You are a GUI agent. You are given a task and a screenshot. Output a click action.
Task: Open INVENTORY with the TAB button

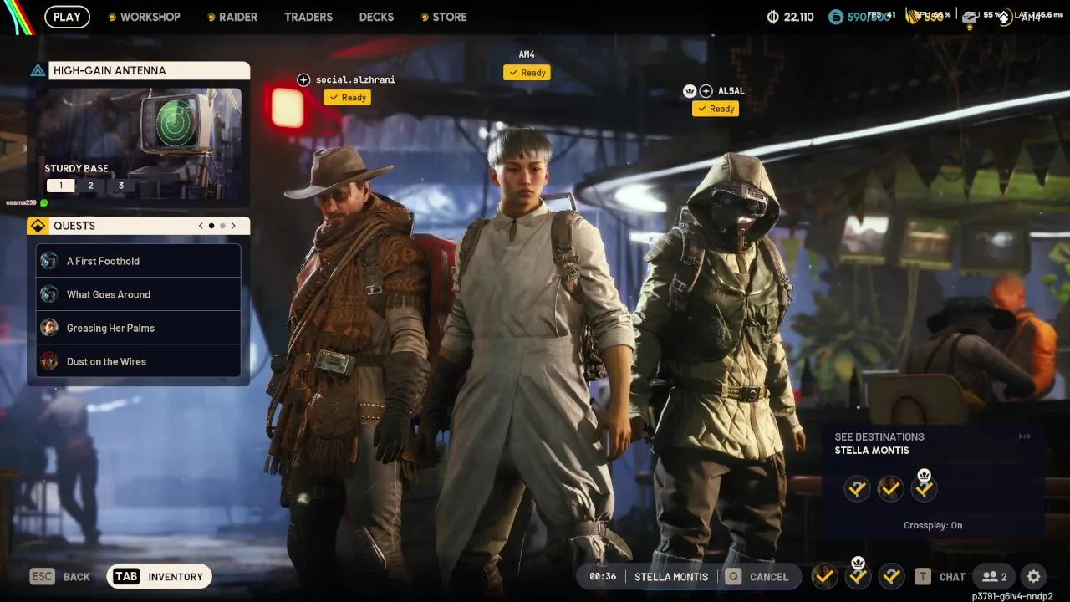(x=159, y=576)
